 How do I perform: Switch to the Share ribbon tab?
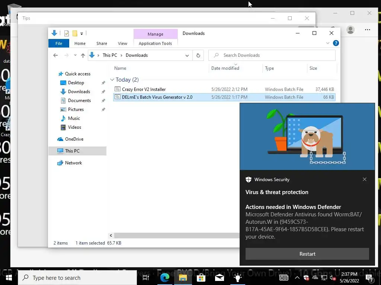click(102, 43)
